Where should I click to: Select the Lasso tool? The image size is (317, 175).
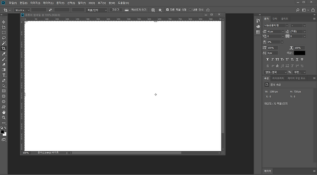[4, 38]
